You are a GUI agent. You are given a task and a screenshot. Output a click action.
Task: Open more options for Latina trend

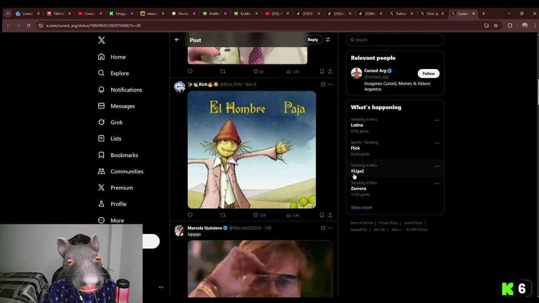pos(437,120)
